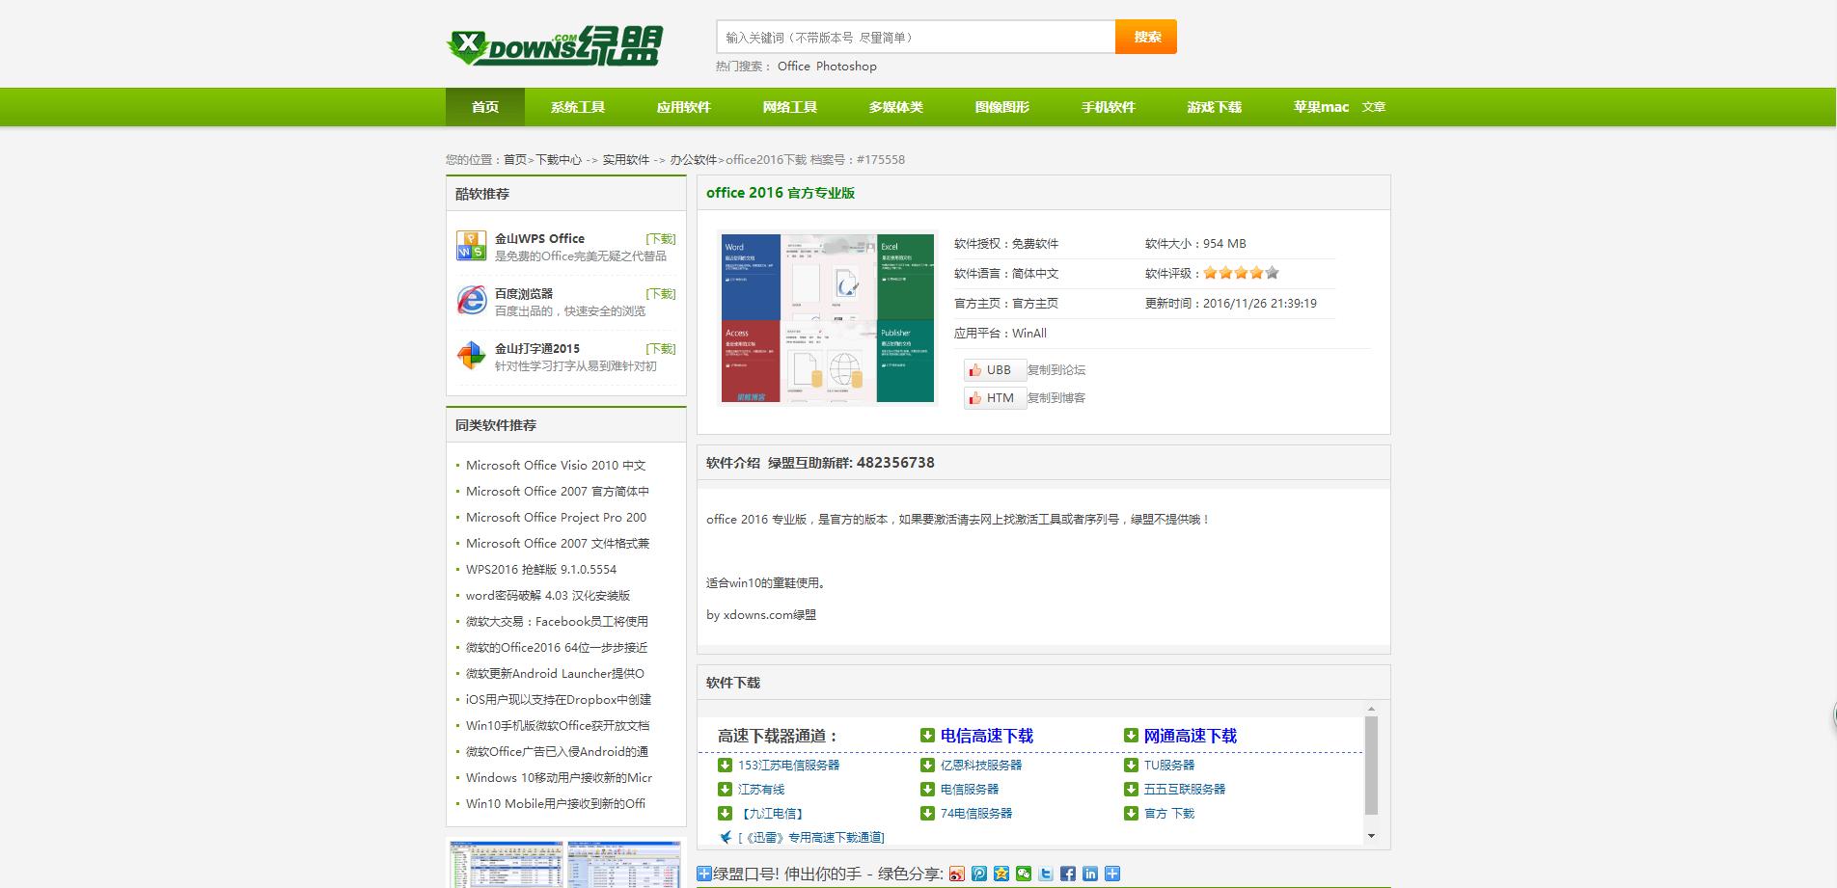1837x888 pixels.
Task: Click the Sina Weibo share icon
Action: [955, 874]
